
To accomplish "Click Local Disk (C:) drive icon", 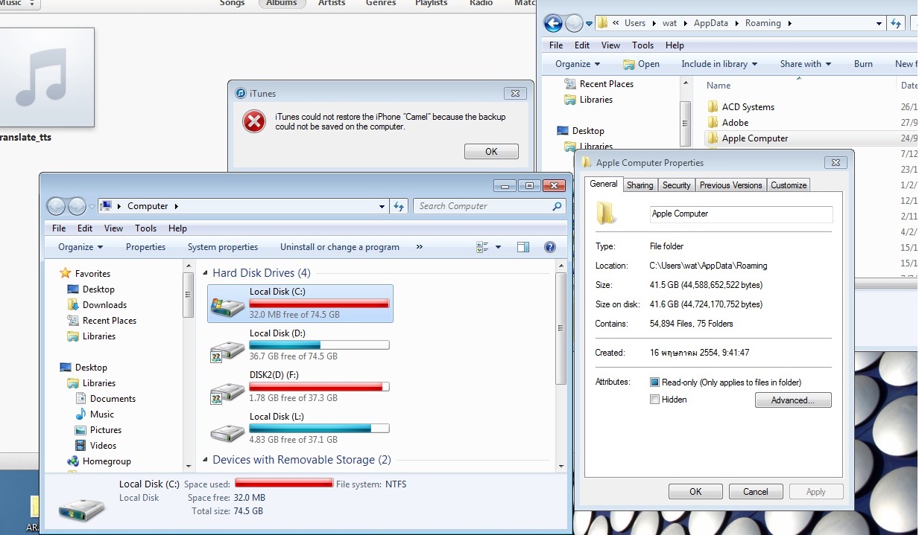I will (x=227, y=306).
